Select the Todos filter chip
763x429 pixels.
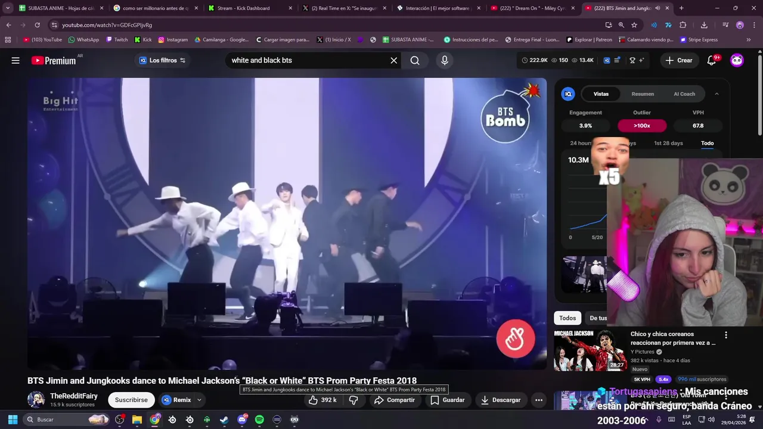click(567, 318)
